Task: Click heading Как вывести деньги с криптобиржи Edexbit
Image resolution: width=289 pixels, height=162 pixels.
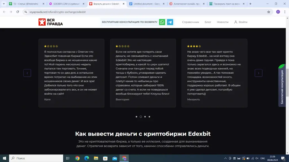Action: (143, 134)
